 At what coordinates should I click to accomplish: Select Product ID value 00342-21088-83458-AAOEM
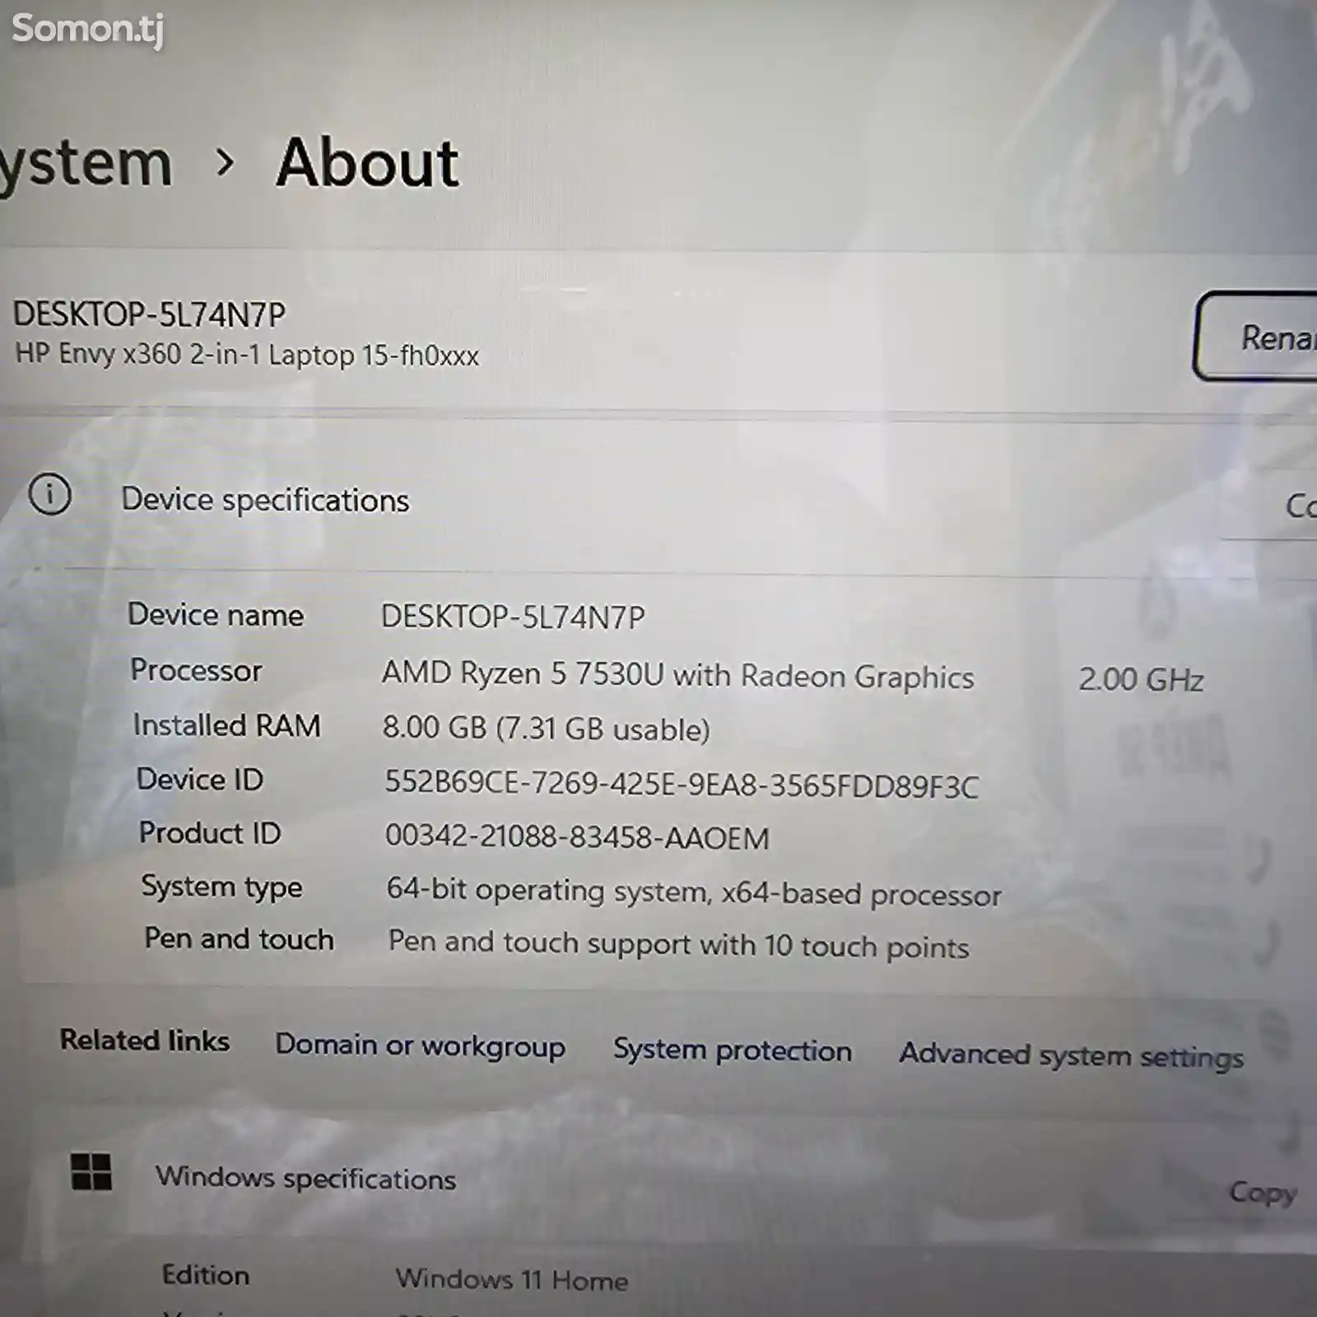(577, 837)
